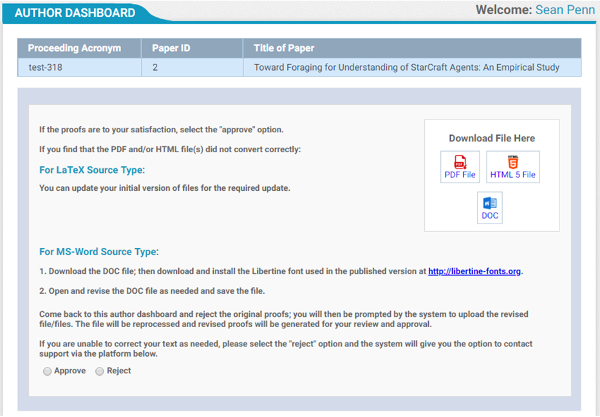Image resolution: width=600 pixels, height=417 pixels.
Task: Click the "PDF File" text label
Action: point(460,175)
